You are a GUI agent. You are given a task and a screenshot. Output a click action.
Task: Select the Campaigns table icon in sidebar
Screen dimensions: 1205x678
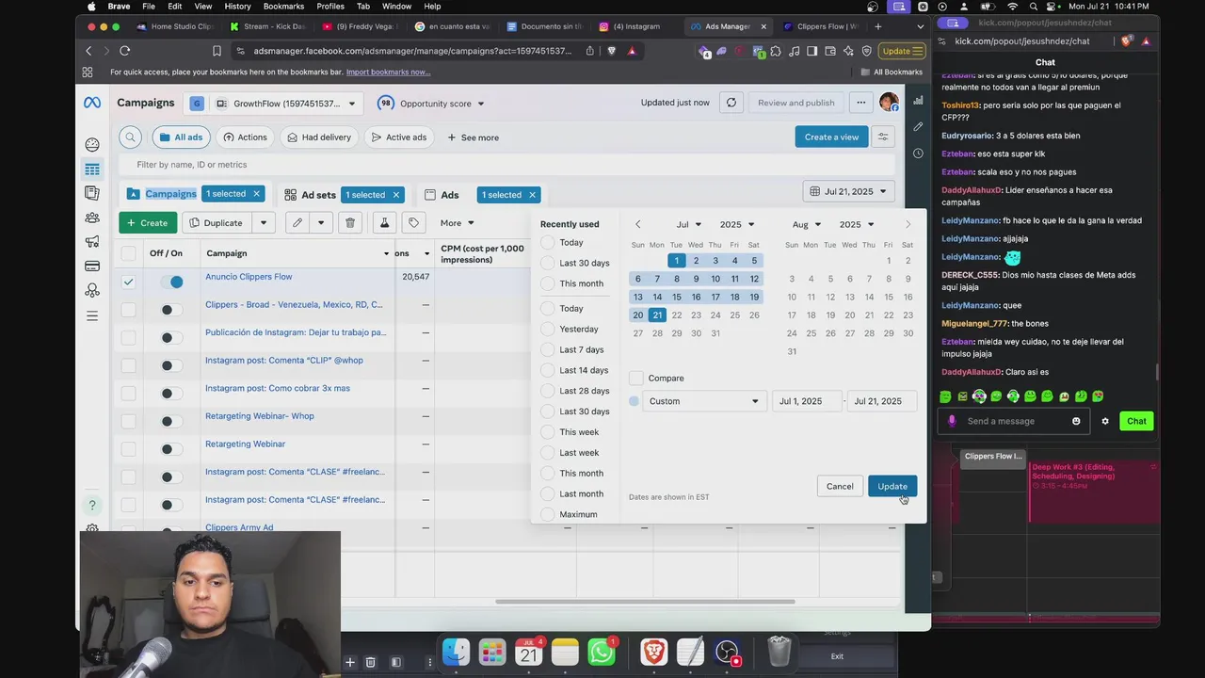pyautogui.click(x=92, y=169)
